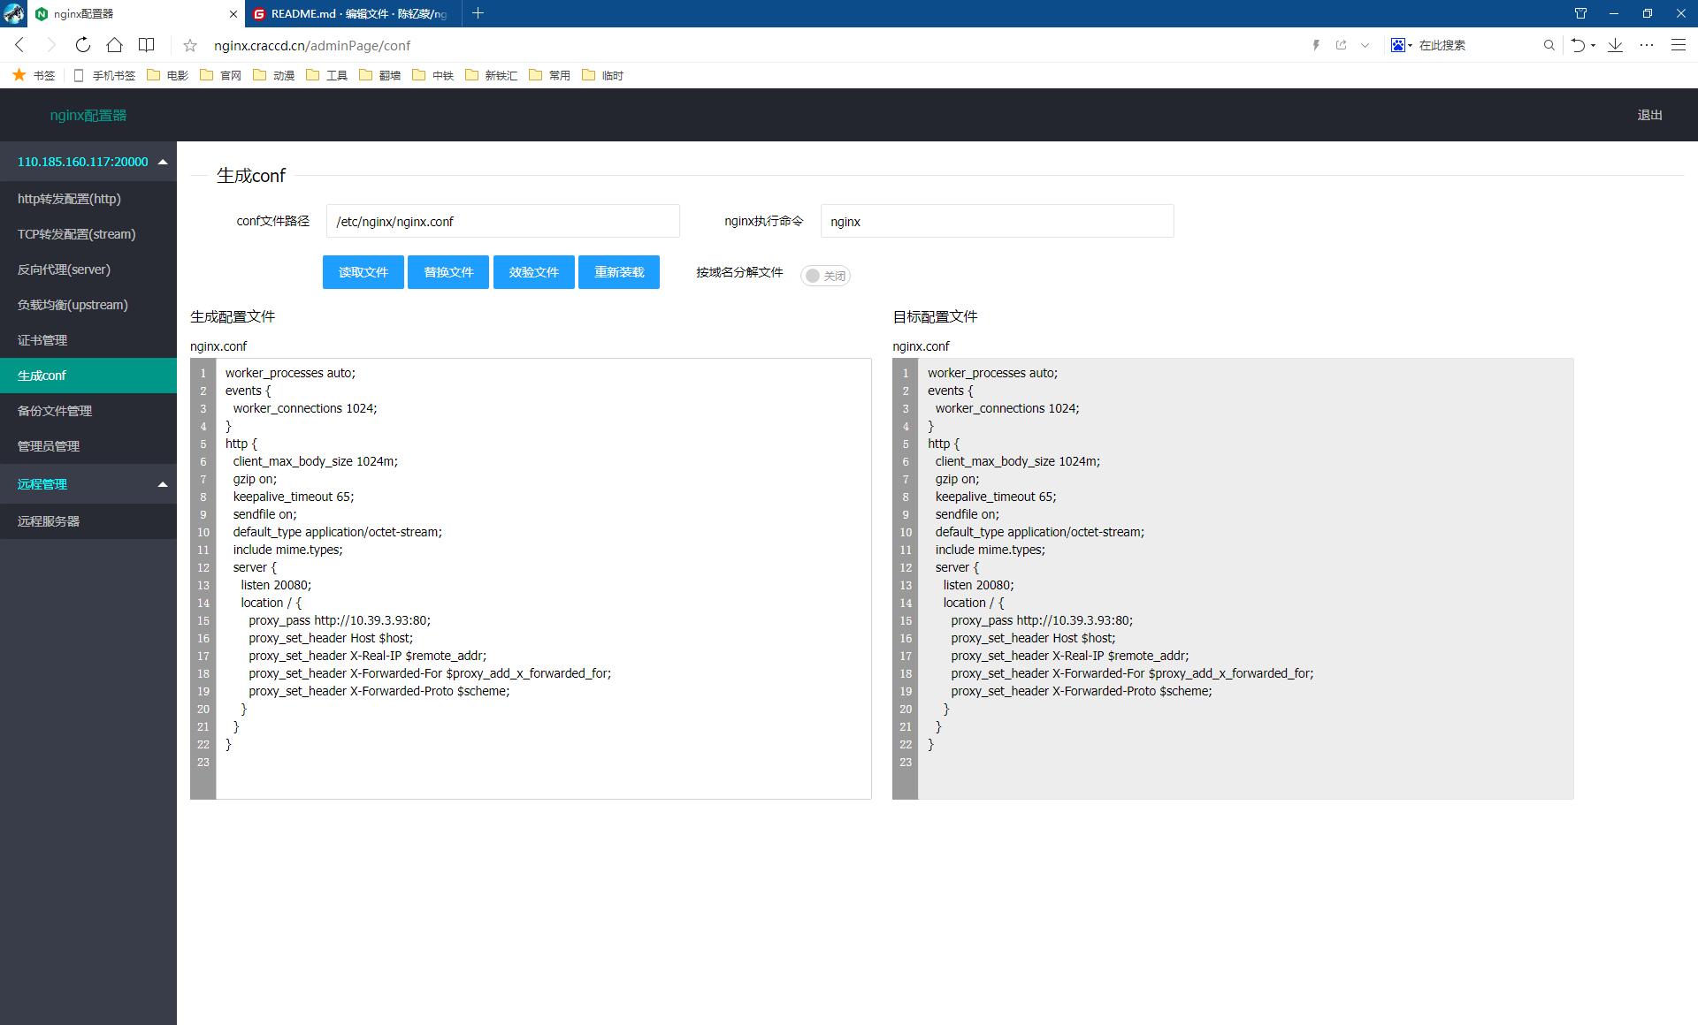The width and height of the screenshot is (1698, 1025).
Task: Open the browser home page
Action: [x=114, y=45]
